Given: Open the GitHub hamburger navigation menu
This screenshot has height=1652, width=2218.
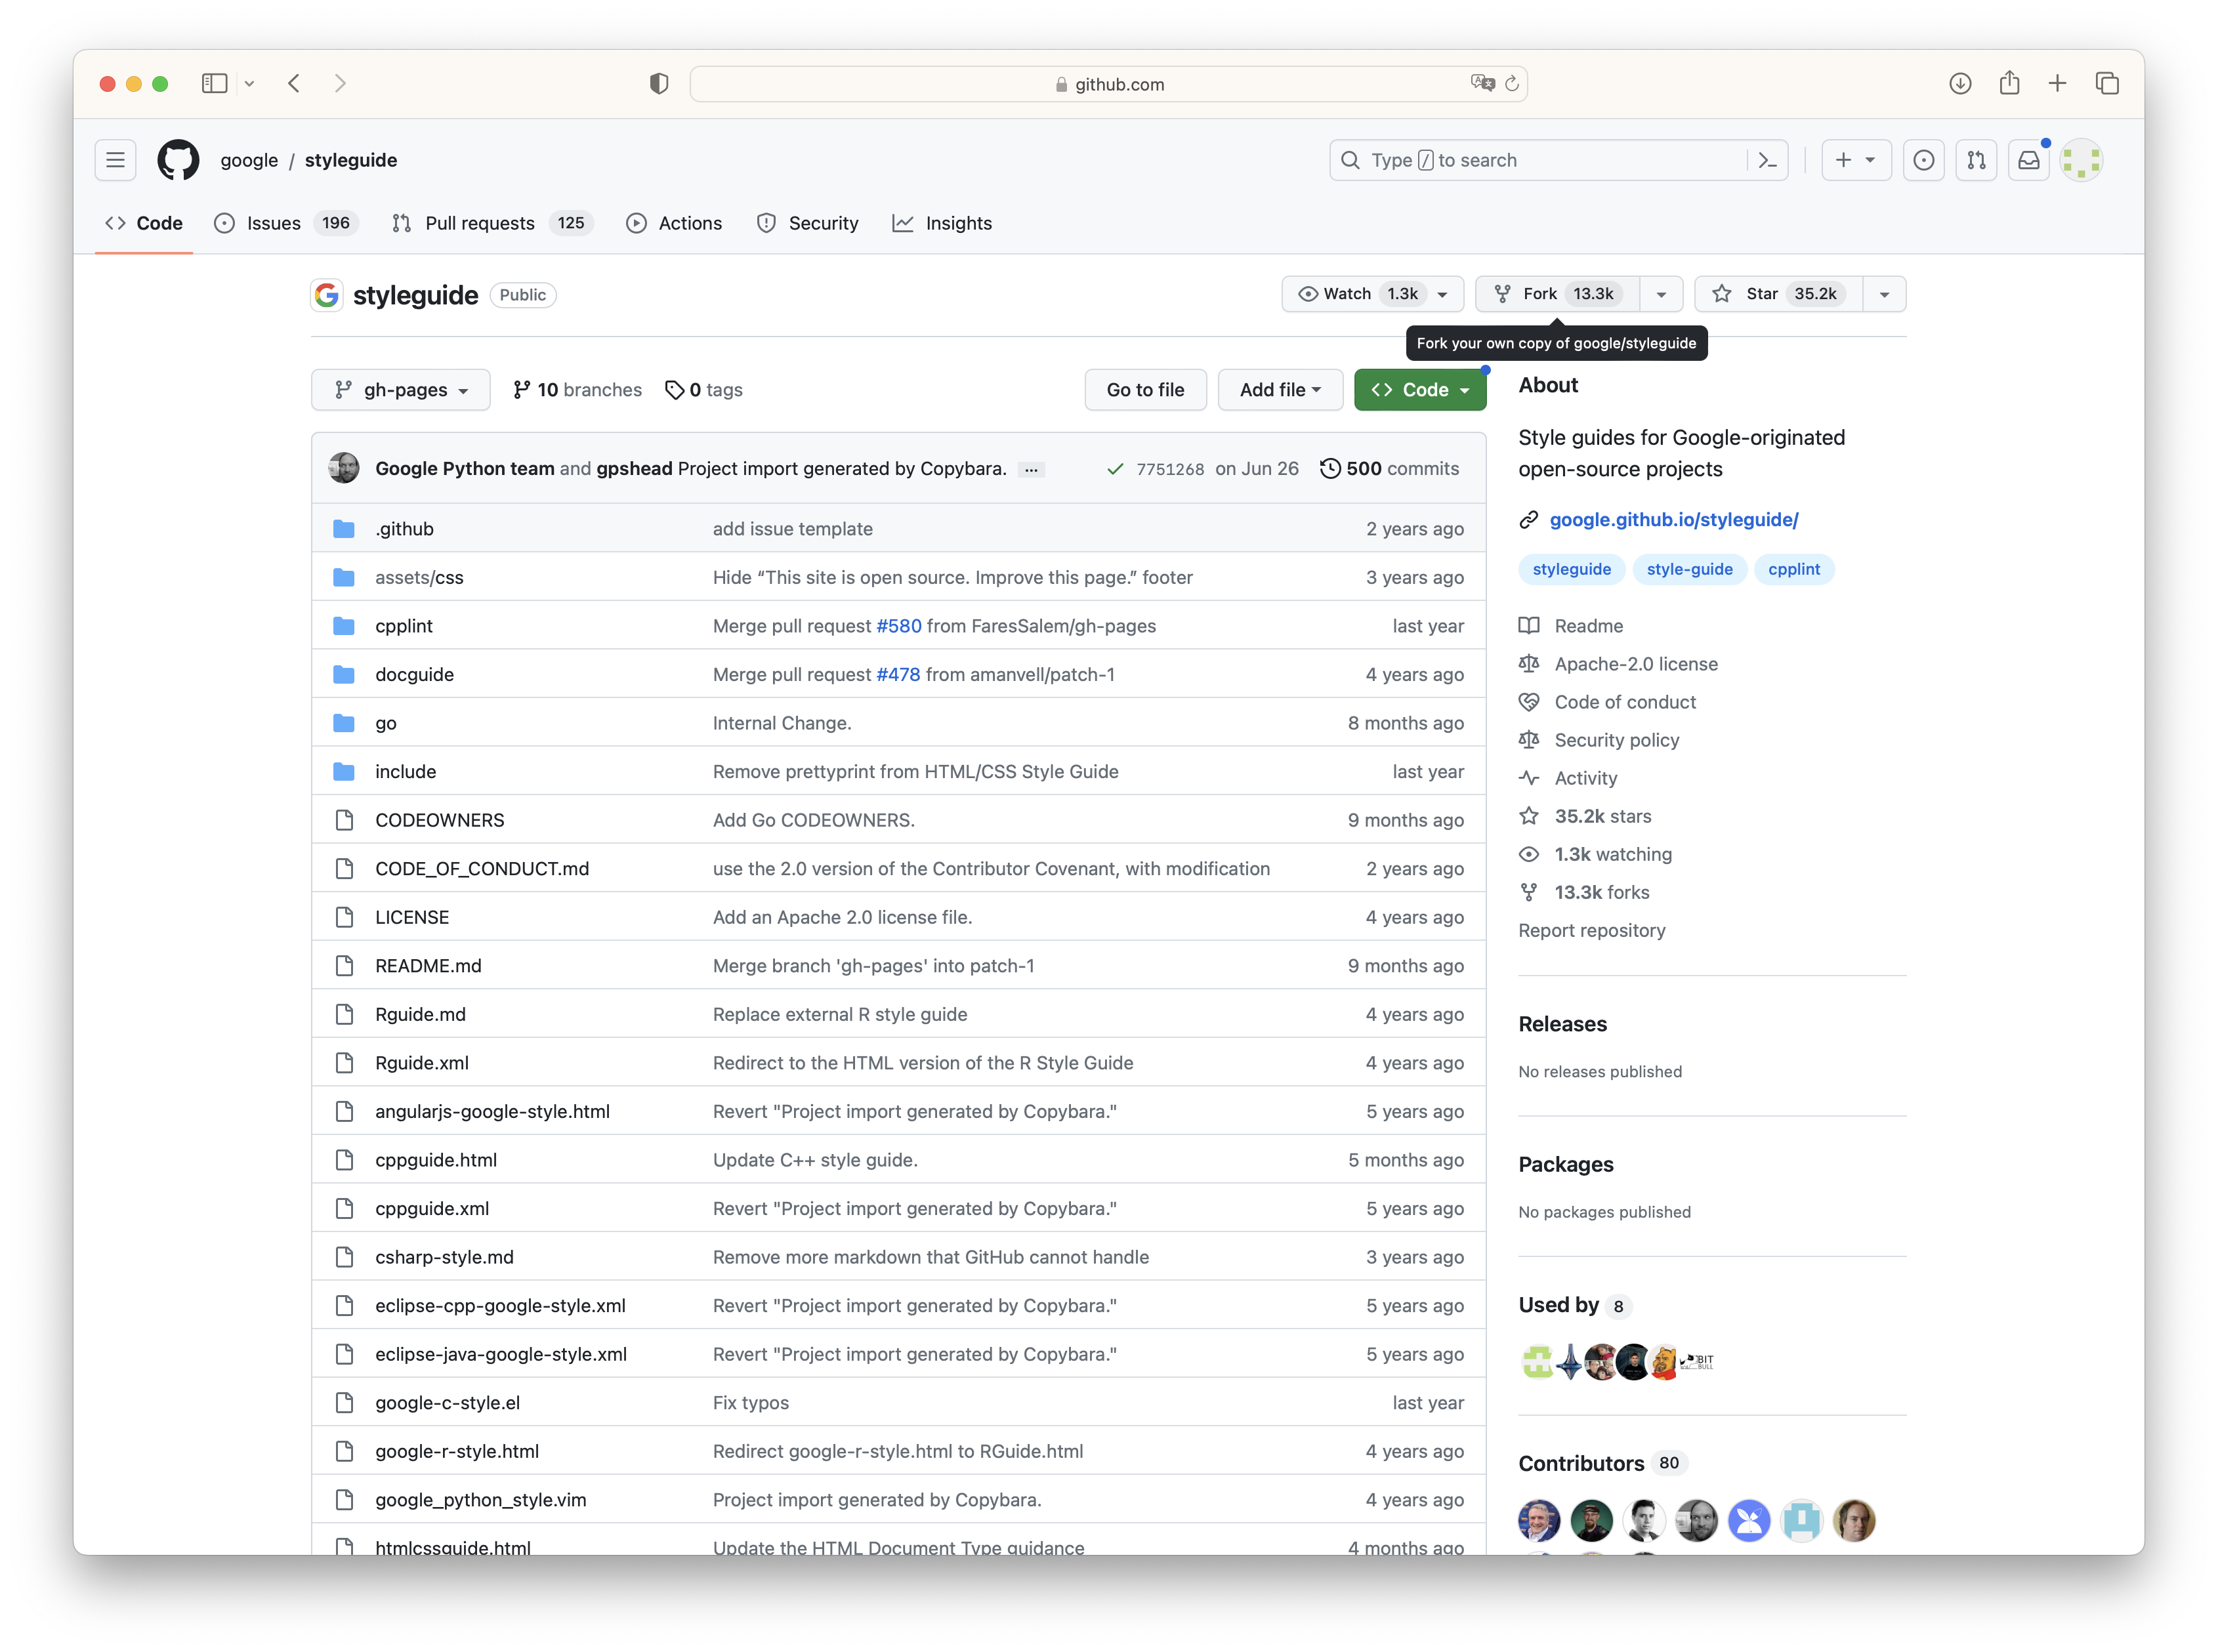Looking at the screenshot, I should click(115, 160).
